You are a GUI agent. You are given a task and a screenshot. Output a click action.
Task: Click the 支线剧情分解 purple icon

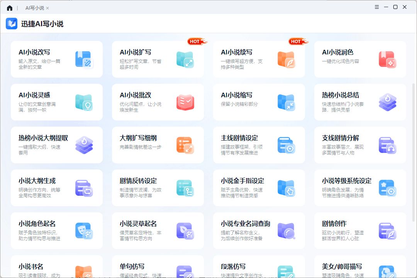click(387, 145)
